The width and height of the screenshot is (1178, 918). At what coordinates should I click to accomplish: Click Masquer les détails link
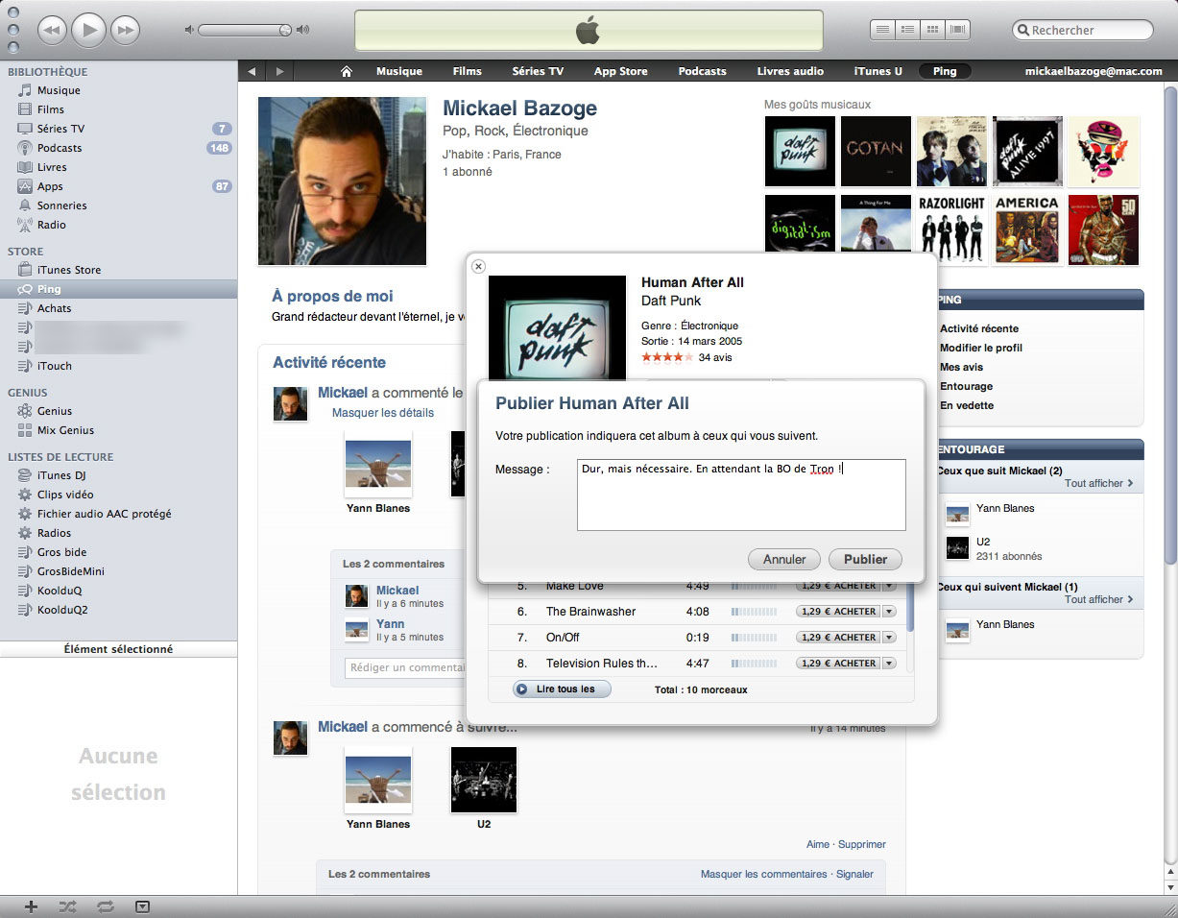(x=383, y=413)
